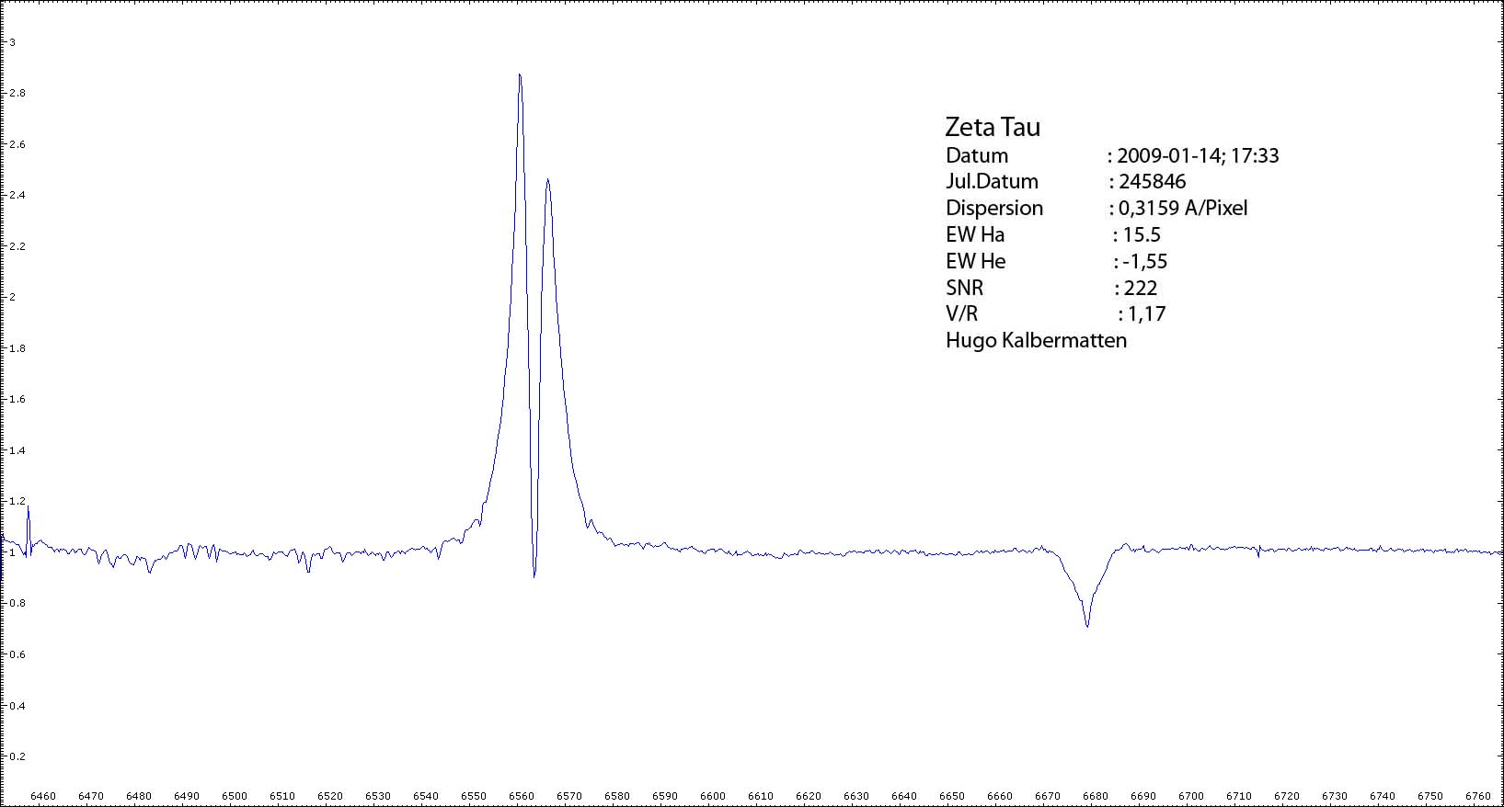Click the Dispersion value 0,3159 A/Pixel
This screenshot has width=1504, height=807.
coord(1183,208)
